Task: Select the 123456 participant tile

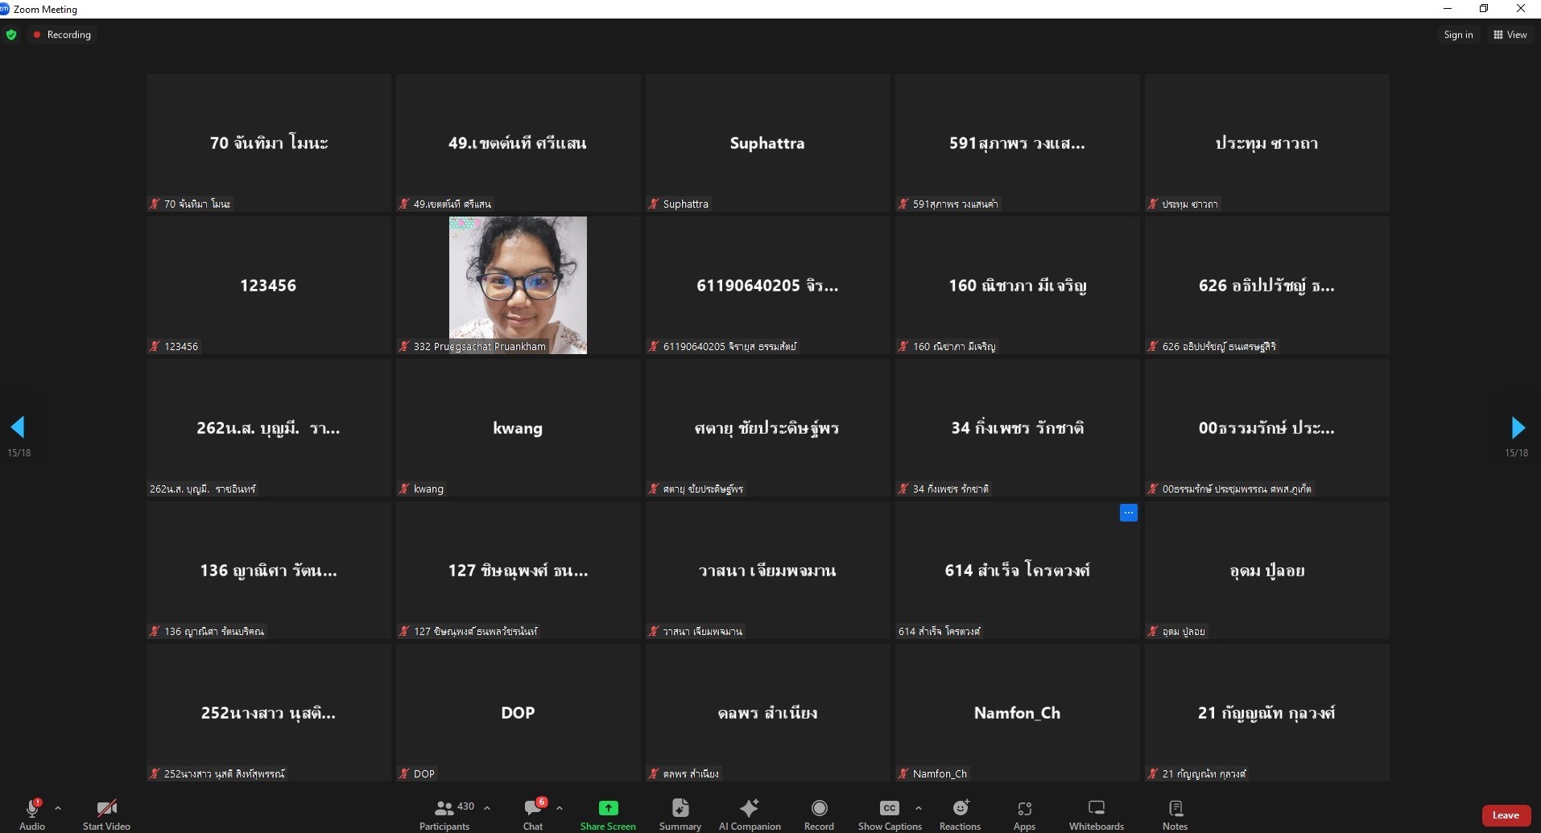Action: point(268,285)
